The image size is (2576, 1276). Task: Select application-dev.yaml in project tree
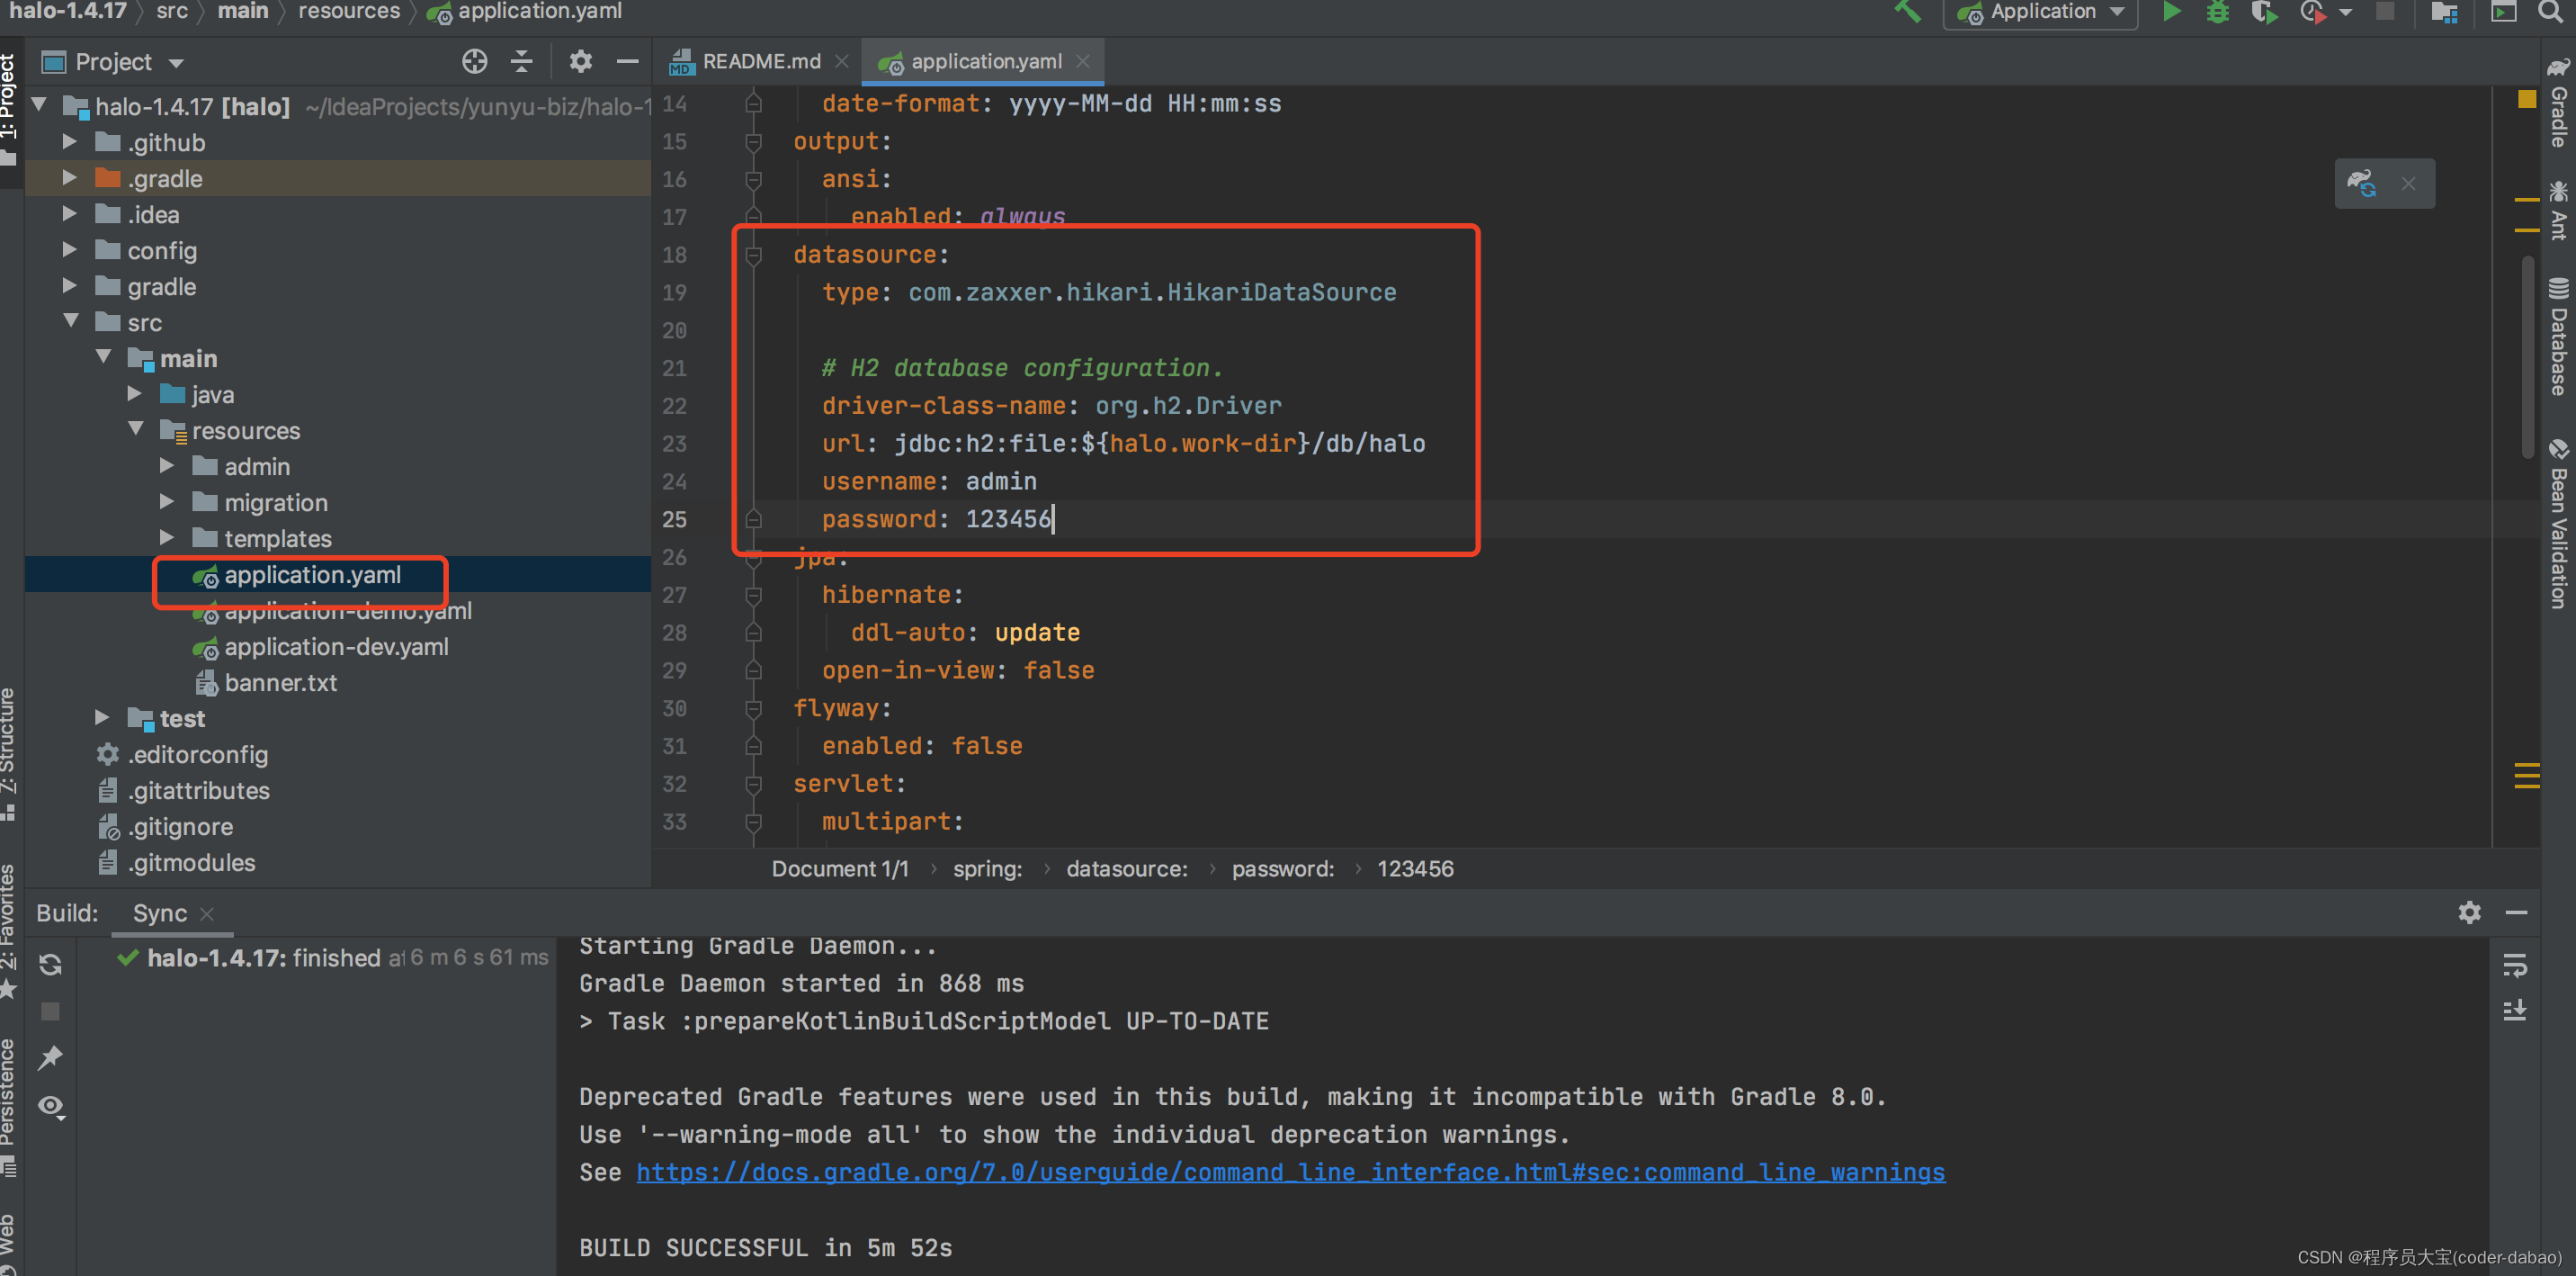point(336,646)
